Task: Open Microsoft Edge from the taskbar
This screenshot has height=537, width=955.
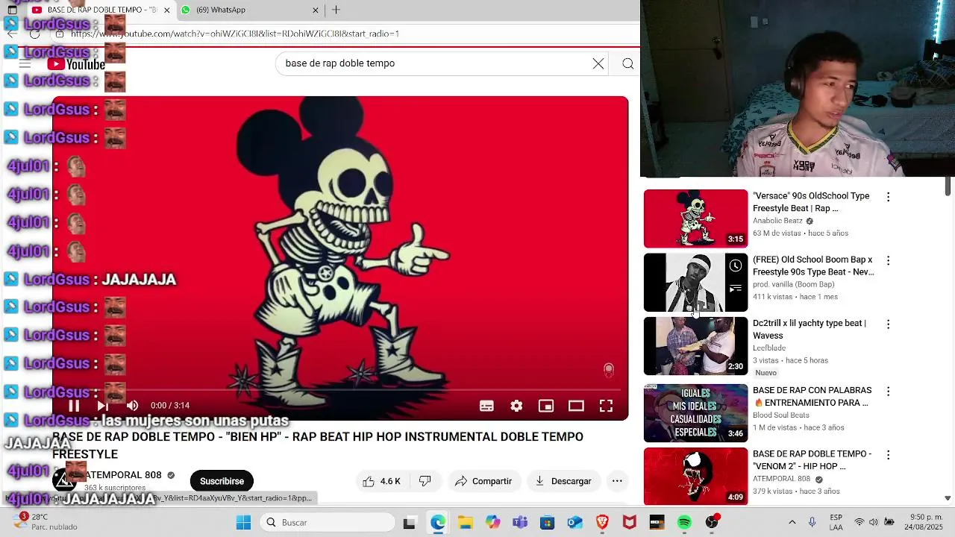Action: coord(437,523)
